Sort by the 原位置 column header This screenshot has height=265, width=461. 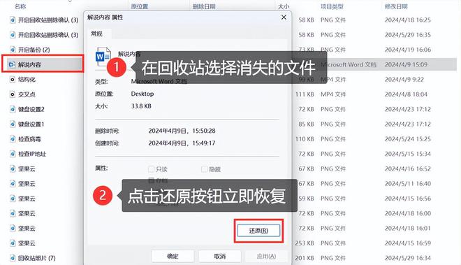(140, 6)
